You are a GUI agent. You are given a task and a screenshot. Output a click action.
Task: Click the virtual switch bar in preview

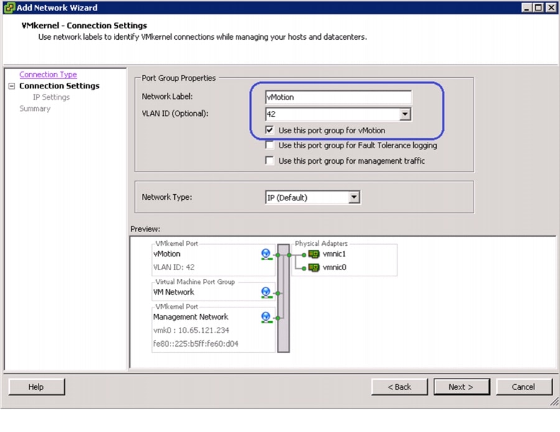coord(283,298)
